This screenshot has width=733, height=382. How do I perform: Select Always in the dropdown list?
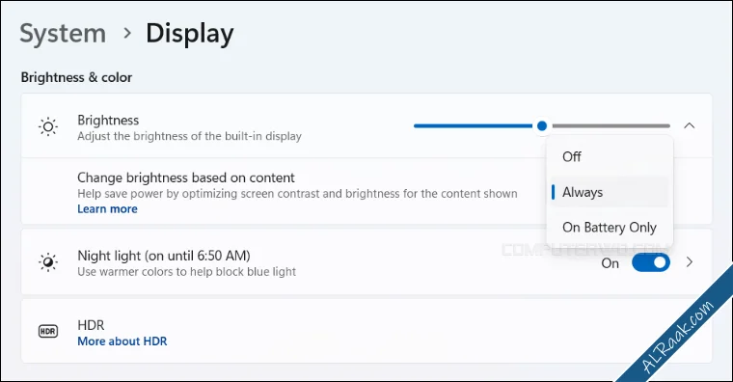click(610, 192)
